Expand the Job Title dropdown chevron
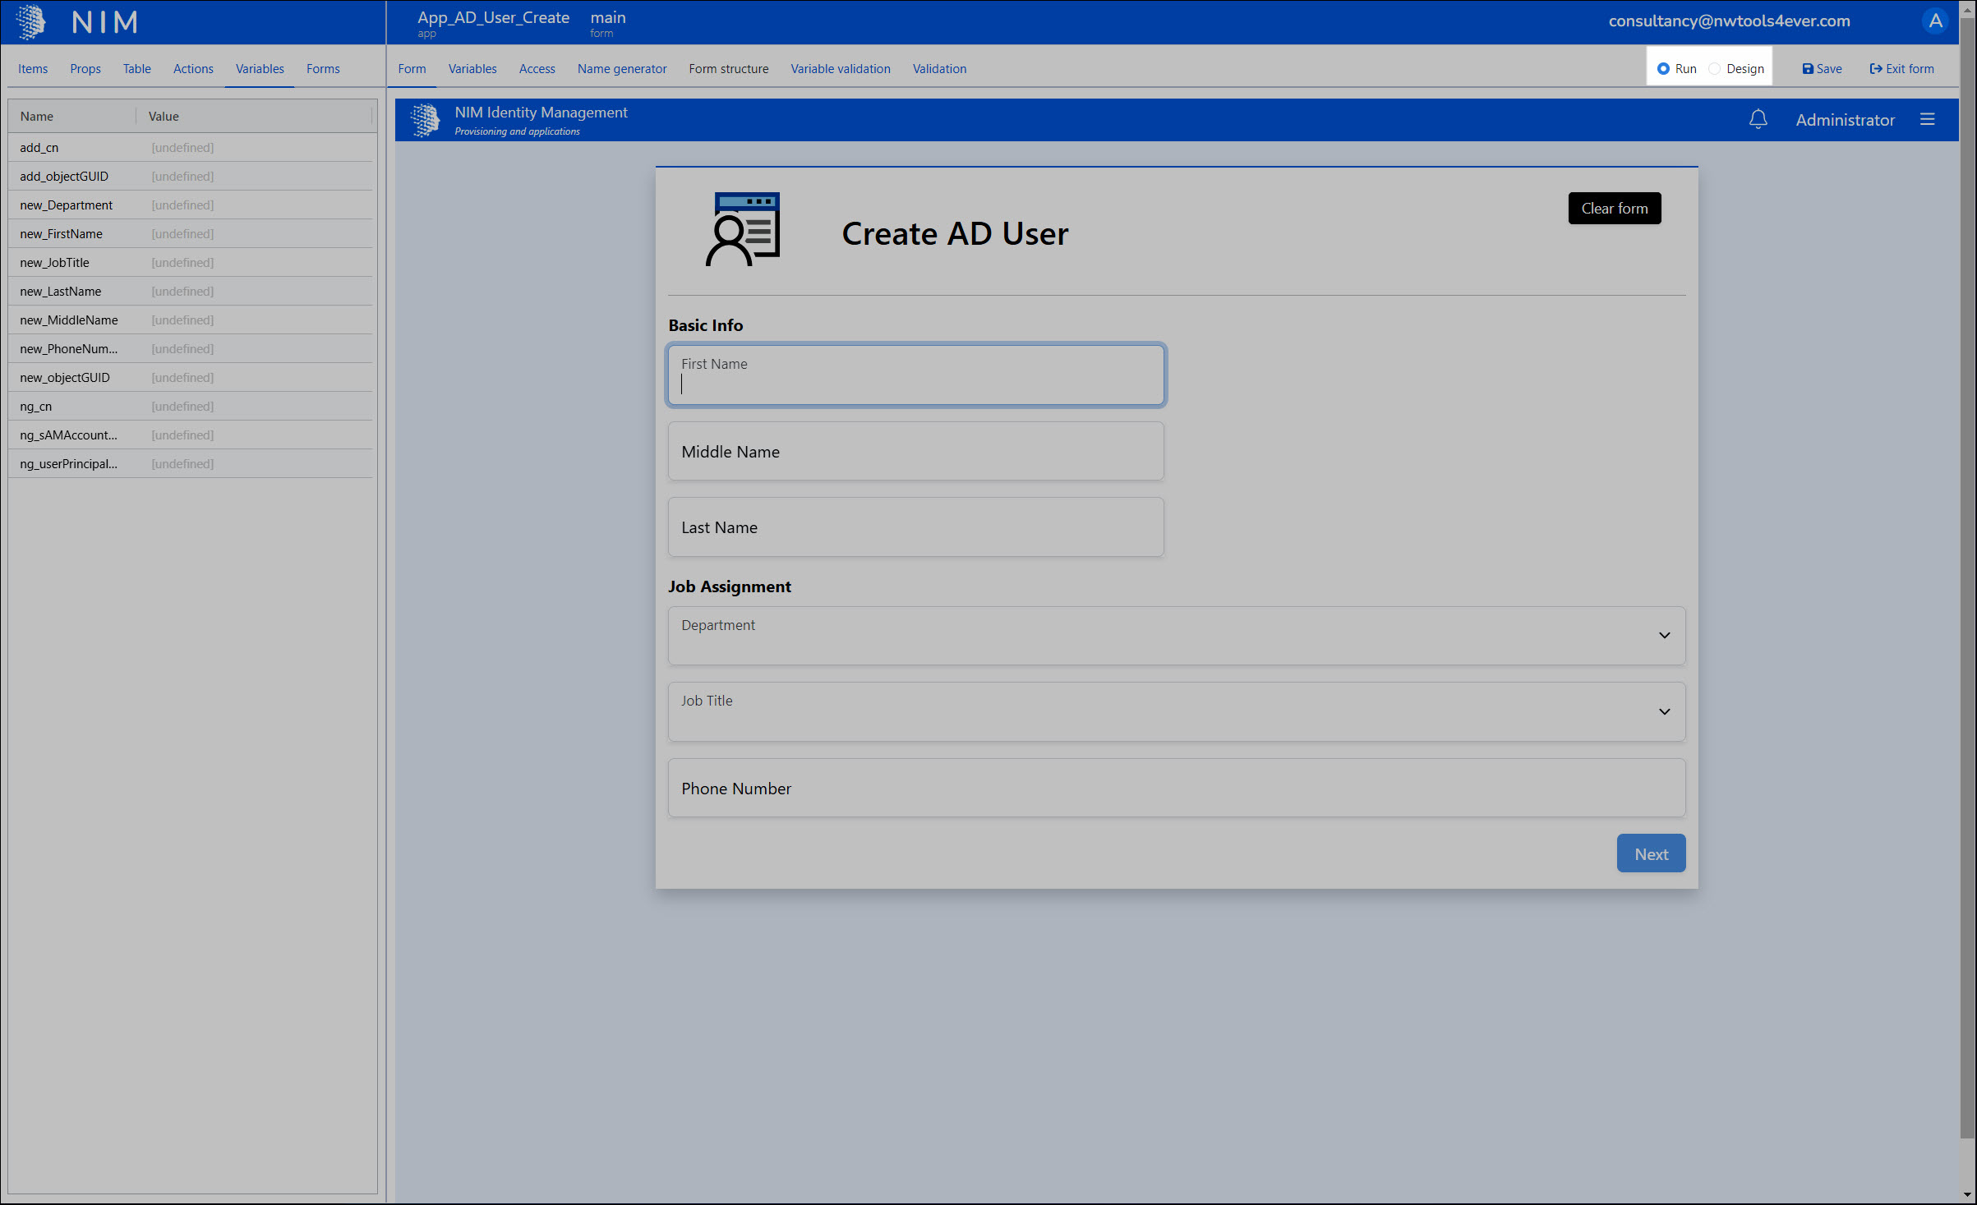This screenshot has width=1977, height=1205. (x=1664, y=712)
